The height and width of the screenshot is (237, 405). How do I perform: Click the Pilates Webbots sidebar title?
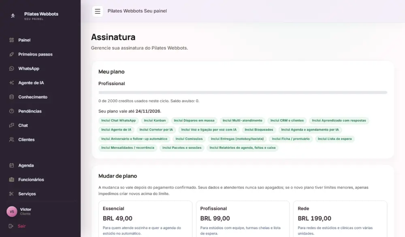(41, 14)
